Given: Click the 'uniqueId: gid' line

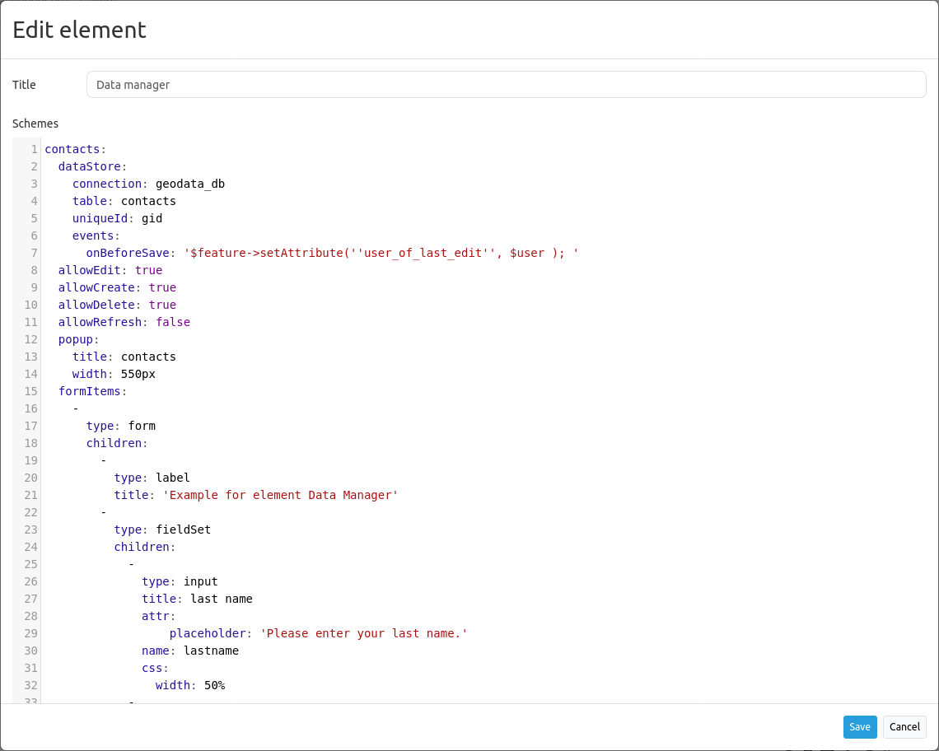Looking at the screenshot, I should pyautogui.click(x=117, y=219).
